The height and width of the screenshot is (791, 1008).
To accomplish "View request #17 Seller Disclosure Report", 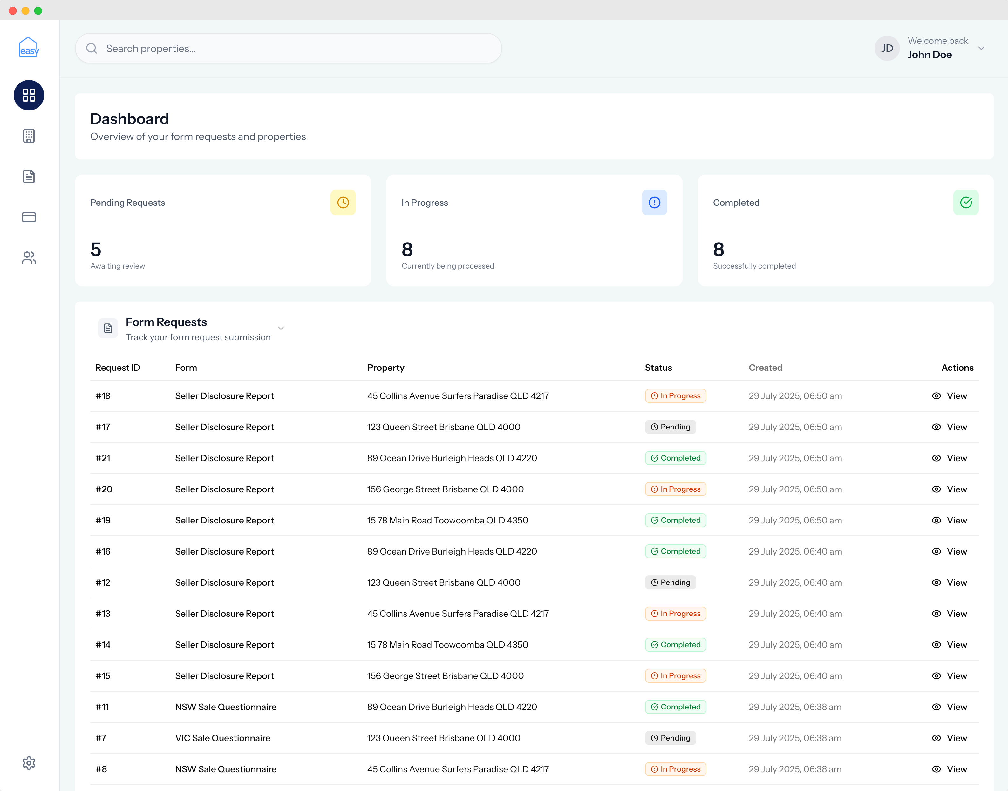I will coord(957,427).
